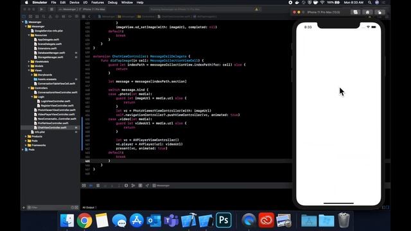Screen dimensions: 411x231
Task: Collapse the Controllers folder
Action: tap(29, 88)
